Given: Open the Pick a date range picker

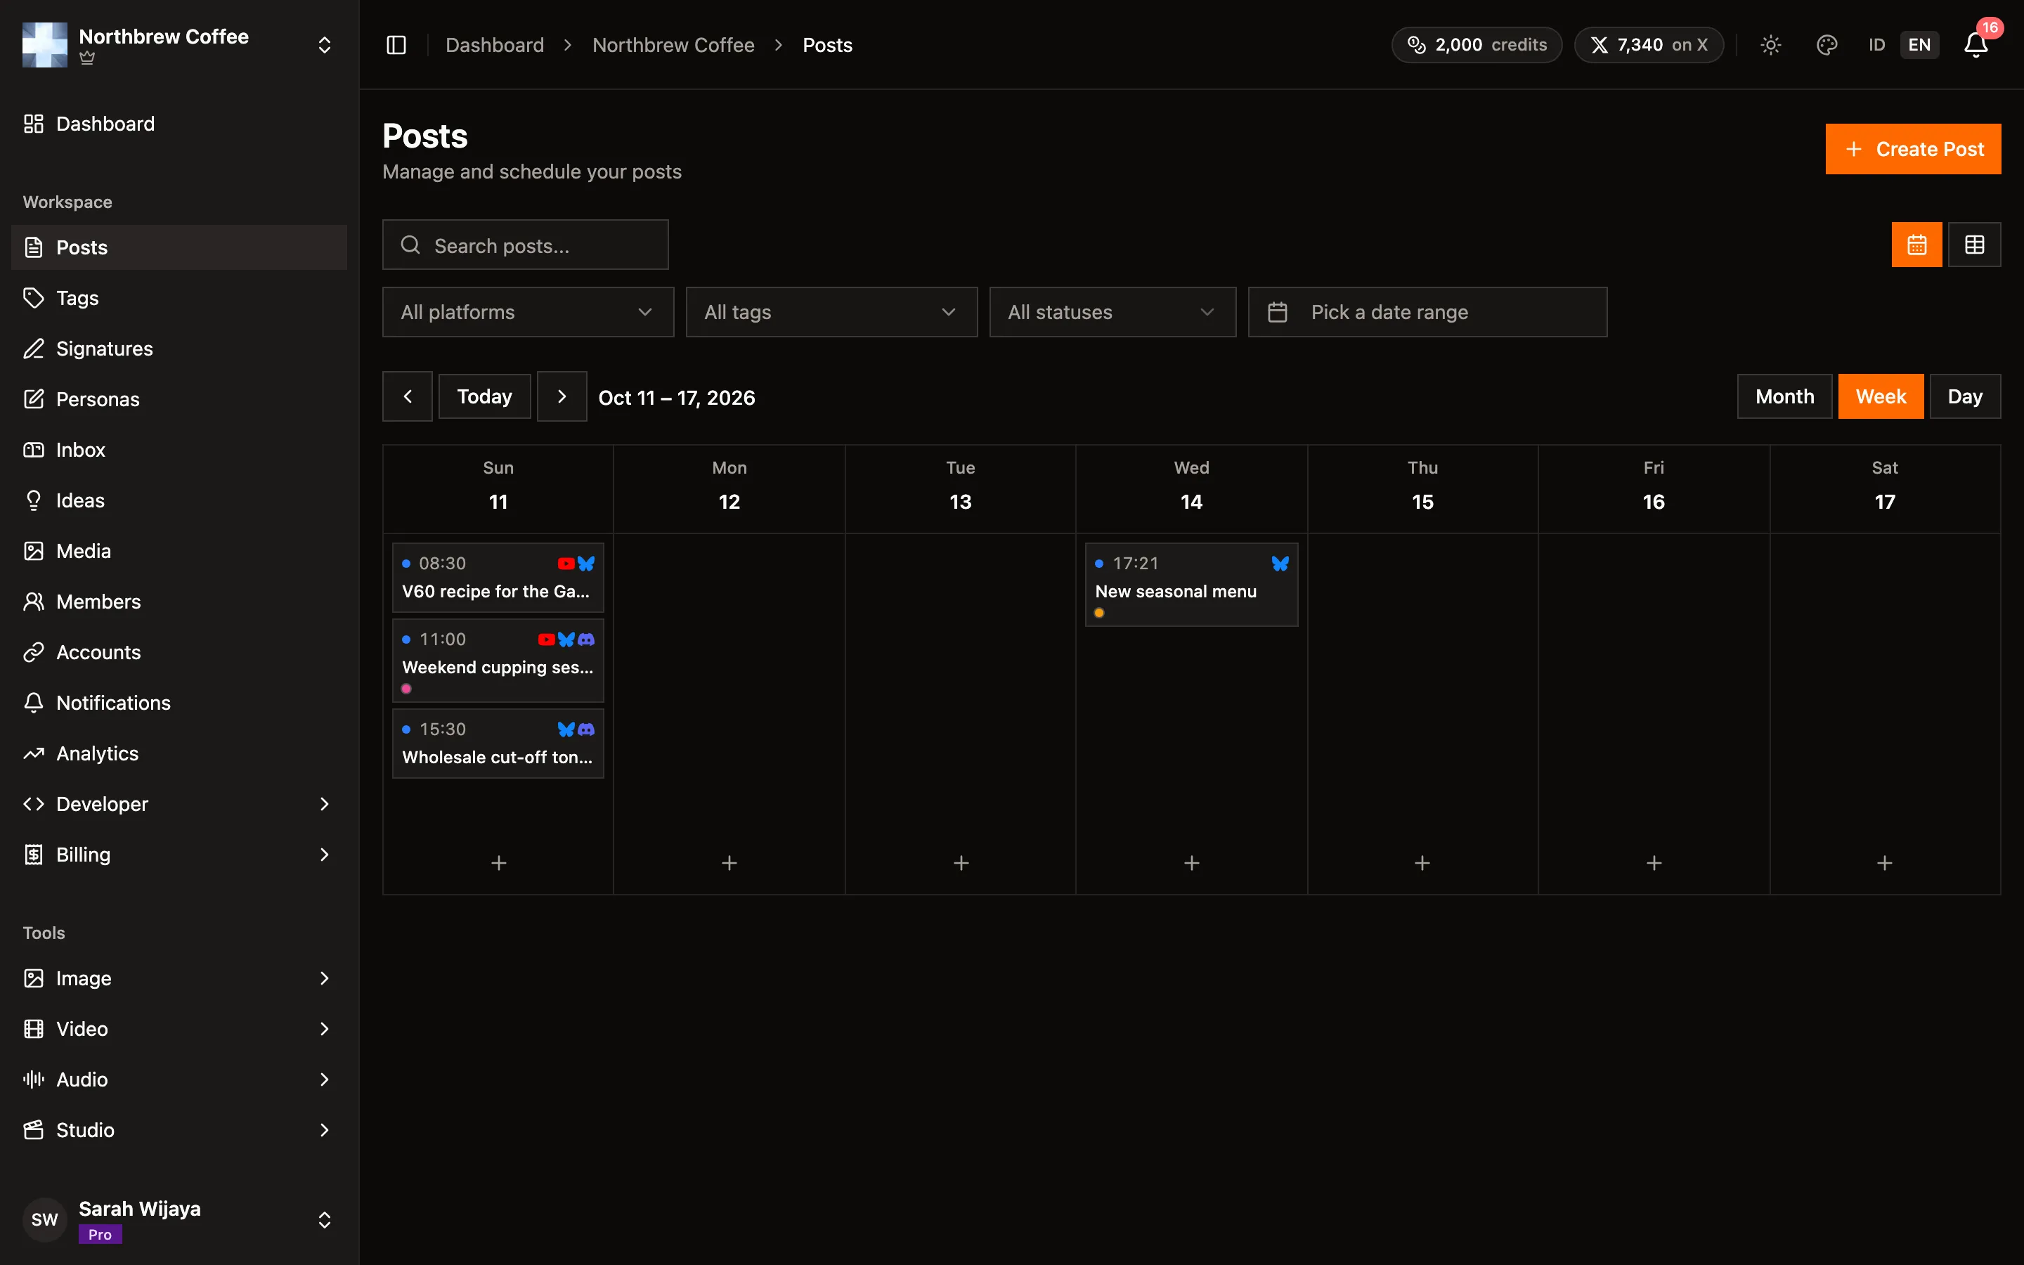Looking at the screenshot, I should 1427,312.
